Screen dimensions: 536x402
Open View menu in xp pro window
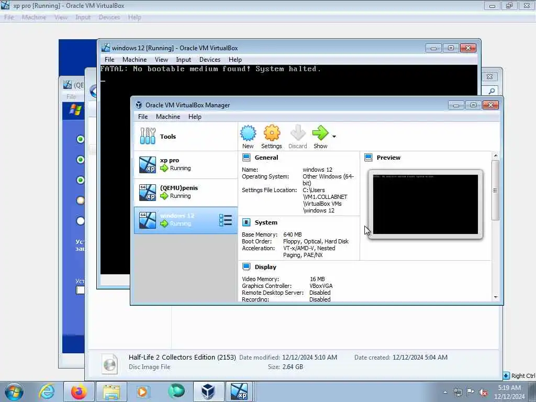(61, 17)
